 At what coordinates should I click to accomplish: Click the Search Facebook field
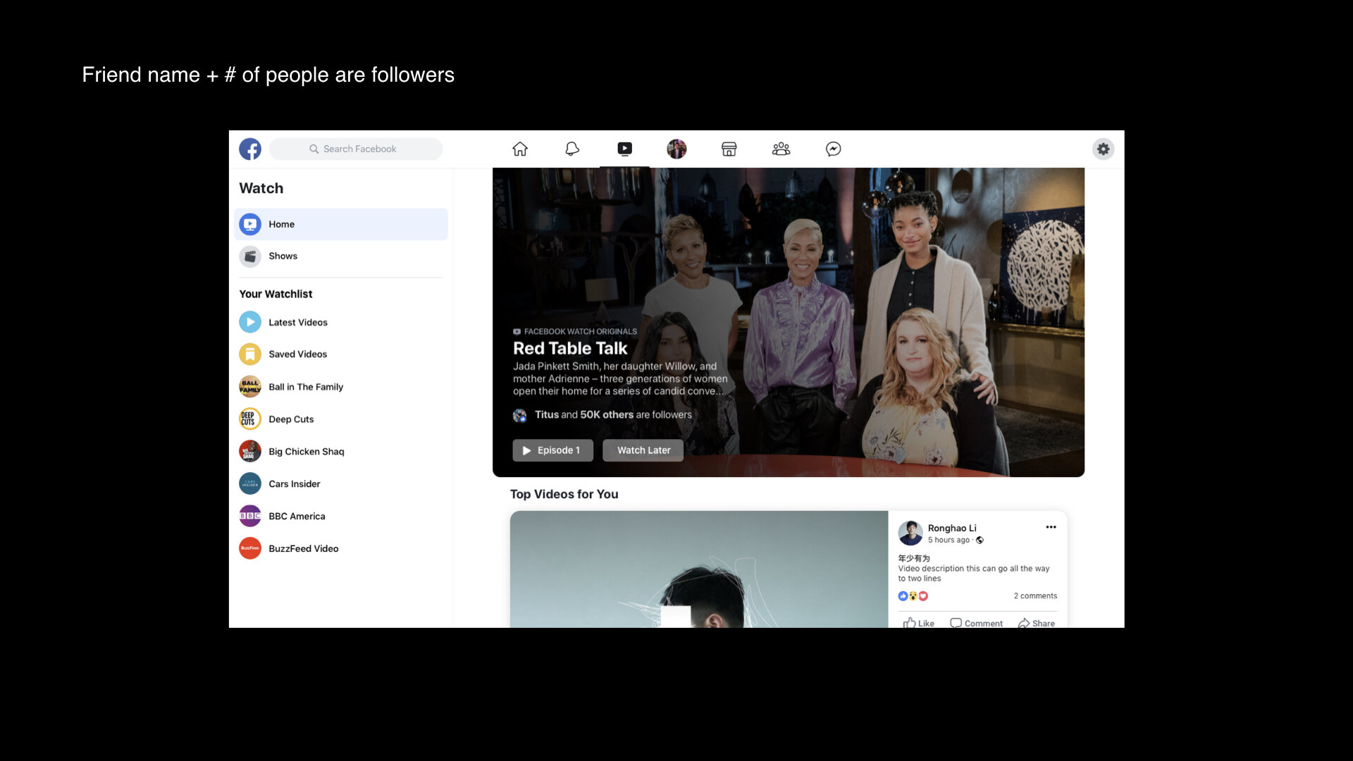[356, 149]
